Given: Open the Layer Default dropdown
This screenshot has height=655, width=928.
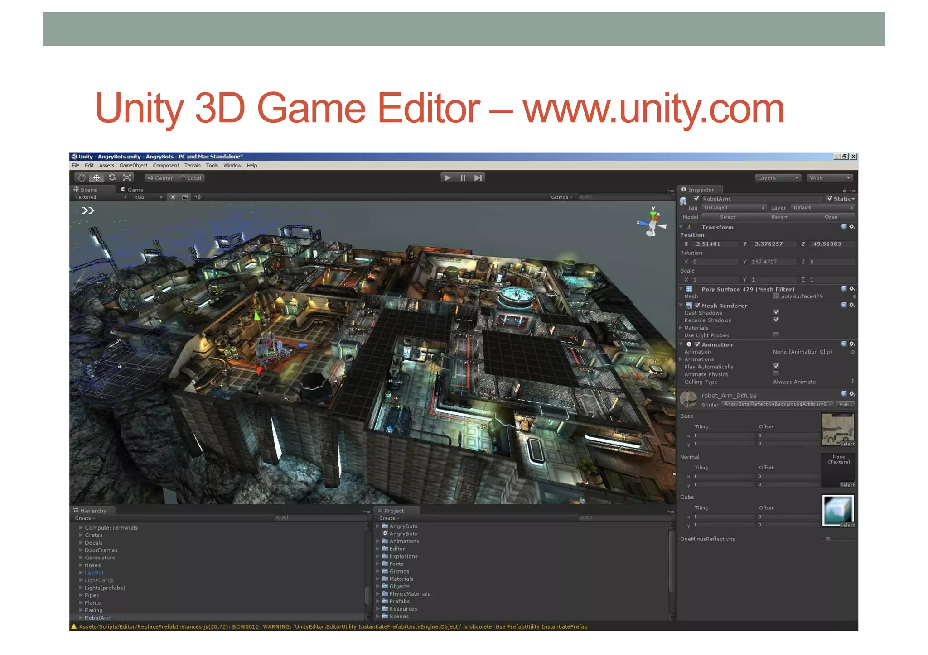Looking at the screenshot, I should (x=823, y=208).
